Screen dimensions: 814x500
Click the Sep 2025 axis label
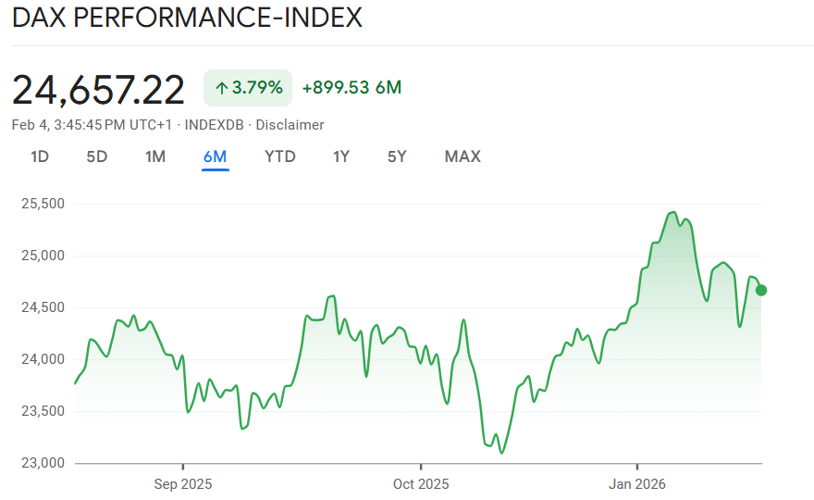[x=182, y=483]
